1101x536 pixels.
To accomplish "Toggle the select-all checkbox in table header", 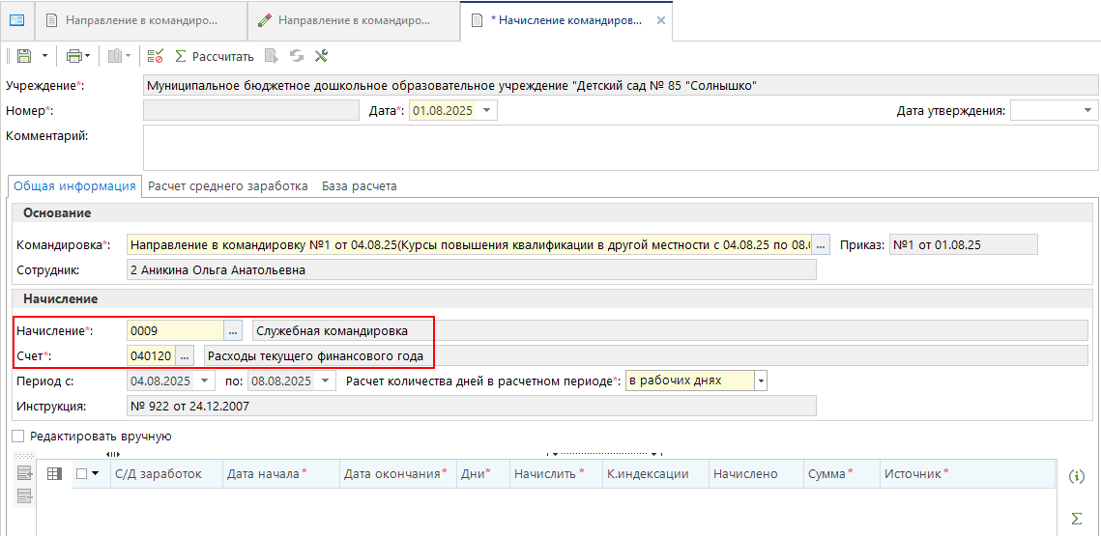I will [x=81, y=473].
